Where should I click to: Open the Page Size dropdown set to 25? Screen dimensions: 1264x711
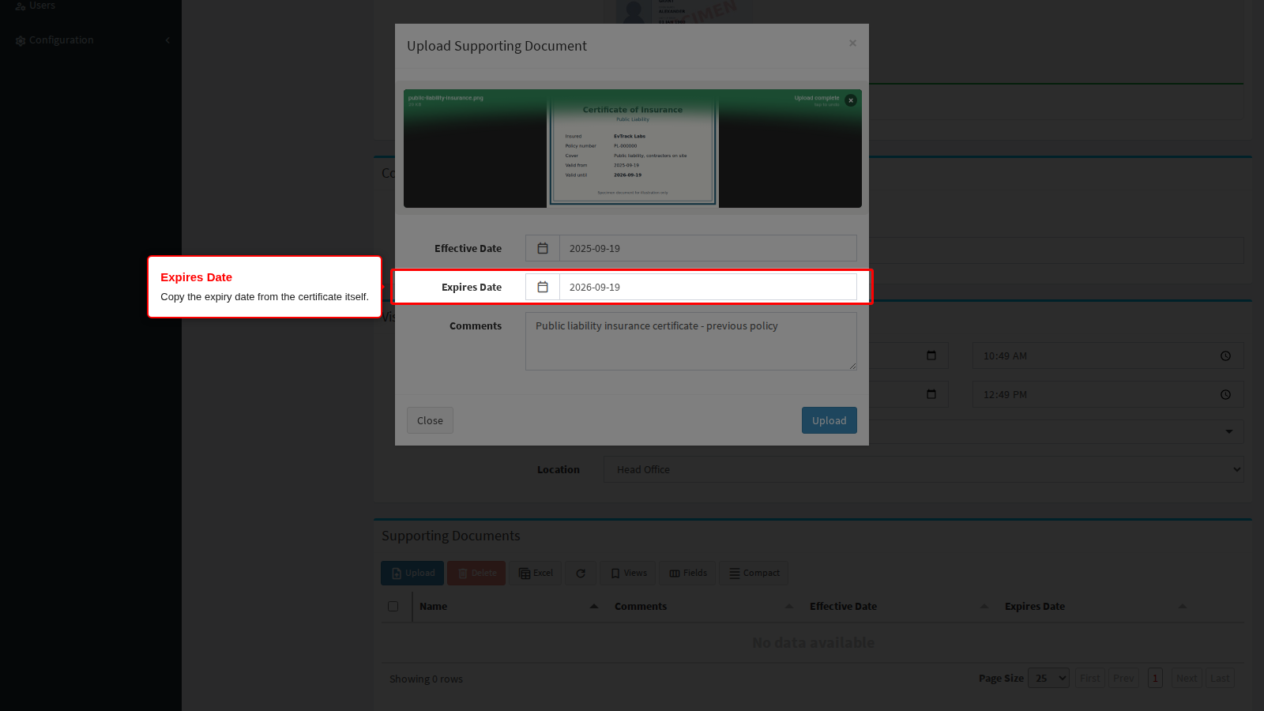click(1048, 678)
